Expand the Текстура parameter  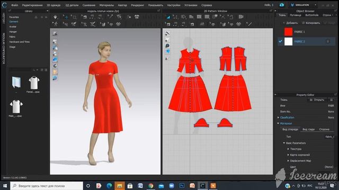click(x=288, y=149)
